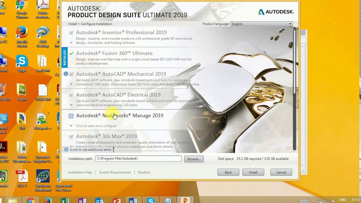The width and height of the screenshot is (361, 203).
Task: Click the Autodesk logo in installer header
Action: click(x=276, y=12)
